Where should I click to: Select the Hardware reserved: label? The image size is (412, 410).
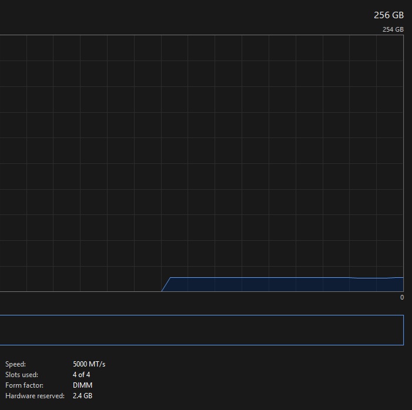coord(35,396)
